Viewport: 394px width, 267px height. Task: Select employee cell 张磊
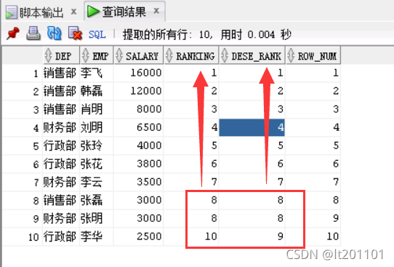coord(97,200)
